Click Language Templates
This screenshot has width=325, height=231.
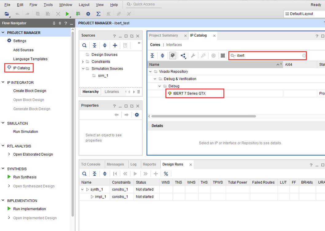pos(30,59)
